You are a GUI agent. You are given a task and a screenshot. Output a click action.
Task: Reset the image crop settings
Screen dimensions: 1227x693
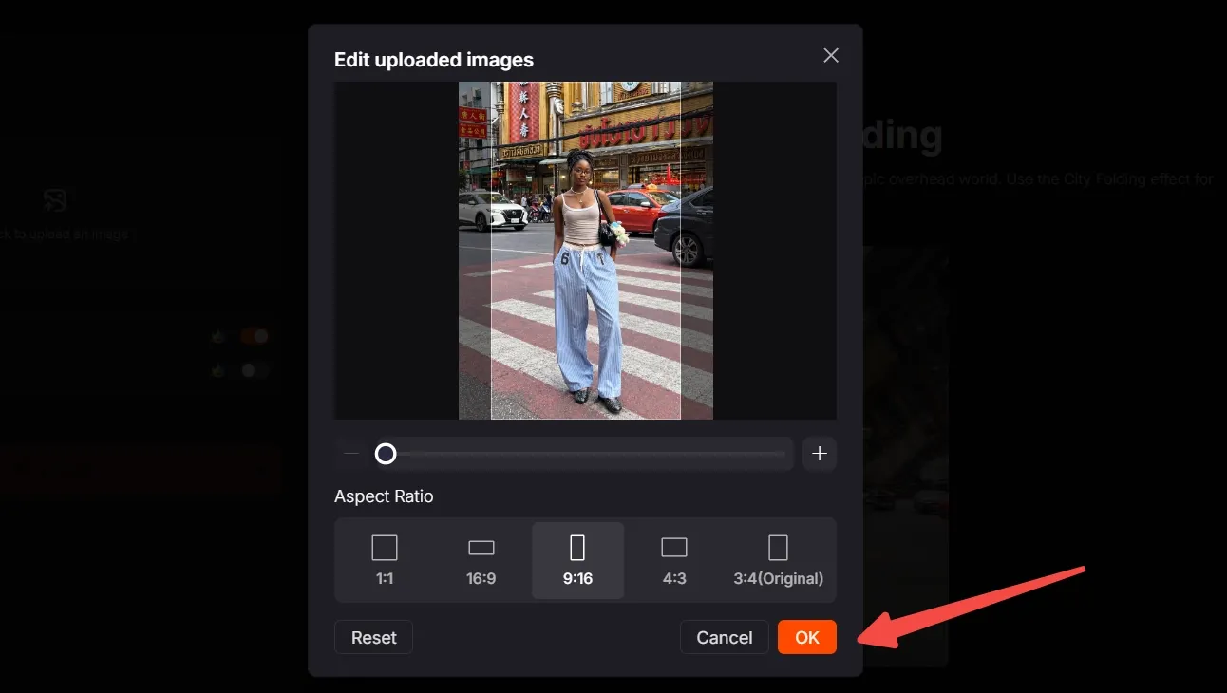tap(374, 637)
